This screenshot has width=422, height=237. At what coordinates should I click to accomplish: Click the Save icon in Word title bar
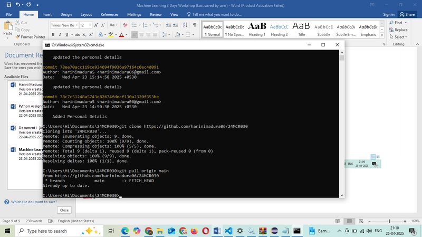click(9, 5)
